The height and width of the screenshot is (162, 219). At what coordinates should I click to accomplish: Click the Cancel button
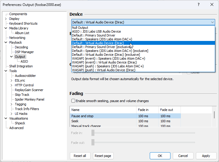(x=183, y=156)
